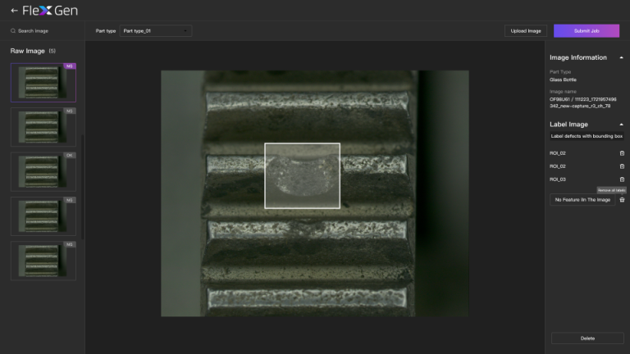The height and width of the screenshot is (354, 630).
Task: Click the raw image list scrollbar
Action: click(81, 180)
